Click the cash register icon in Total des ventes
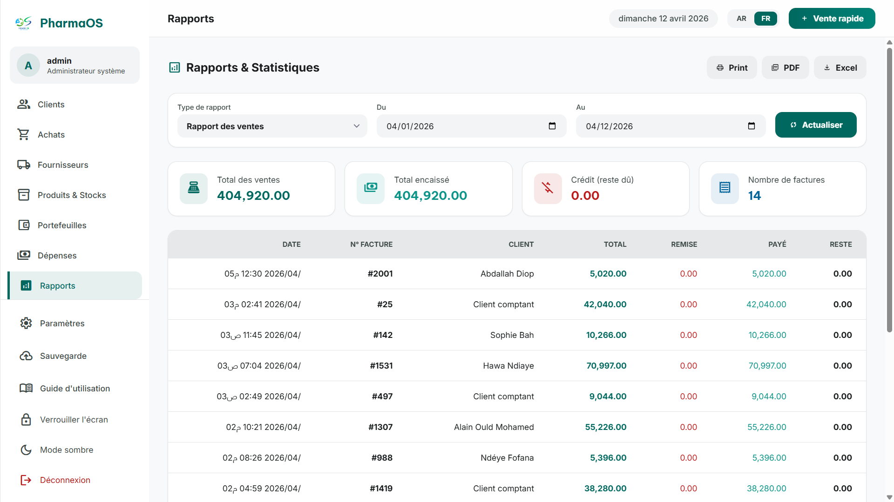This screenshot has height=502, width=894. 194,188
